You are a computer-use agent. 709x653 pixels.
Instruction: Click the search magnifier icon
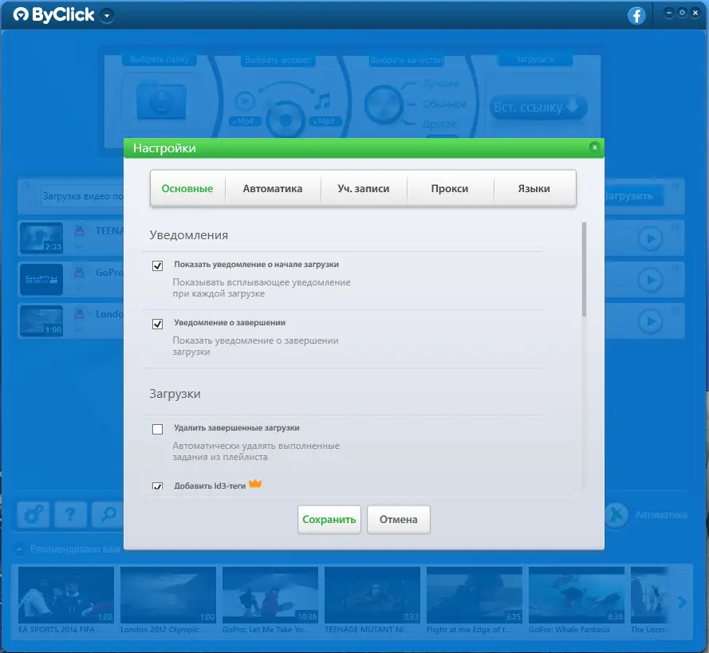coord(108,514)
